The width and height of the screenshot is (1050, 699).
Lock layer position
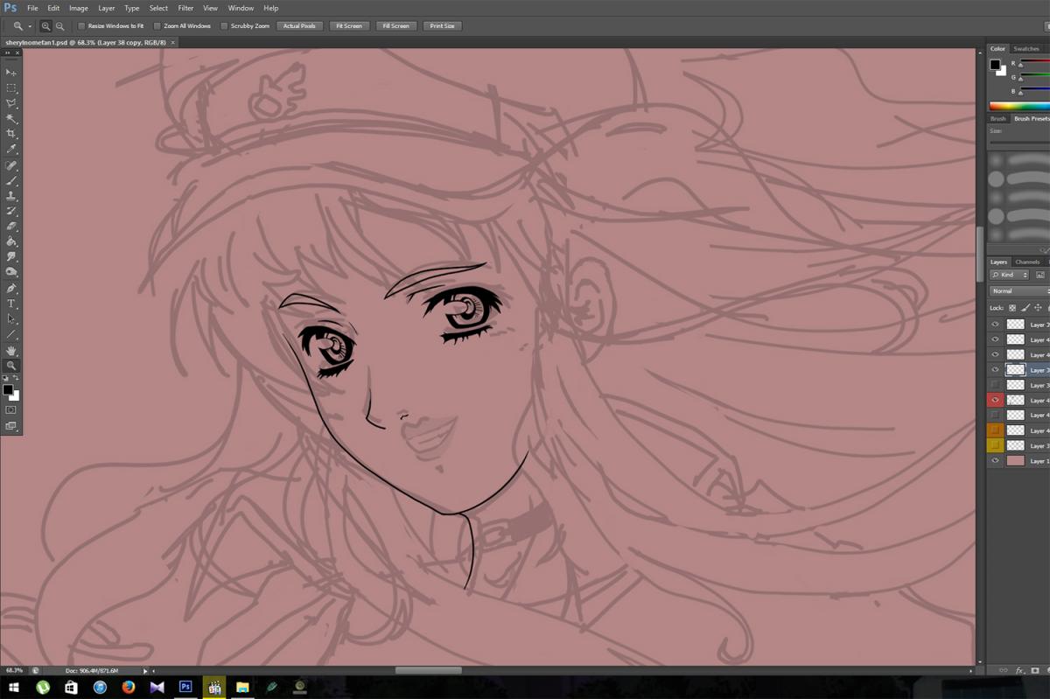pos(1038,308)
